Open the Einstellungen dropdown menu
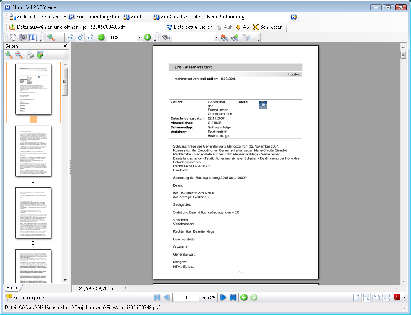The height and width of the screenshot is (315, 411). [x=25, y=298]
